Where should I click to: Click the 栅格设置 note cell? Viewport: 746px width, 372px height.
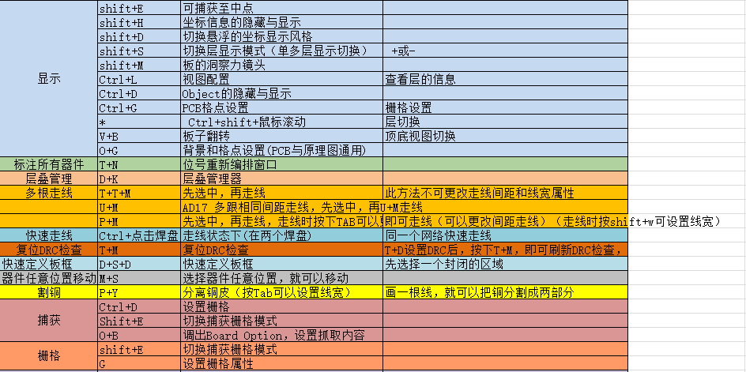point(505,107)
